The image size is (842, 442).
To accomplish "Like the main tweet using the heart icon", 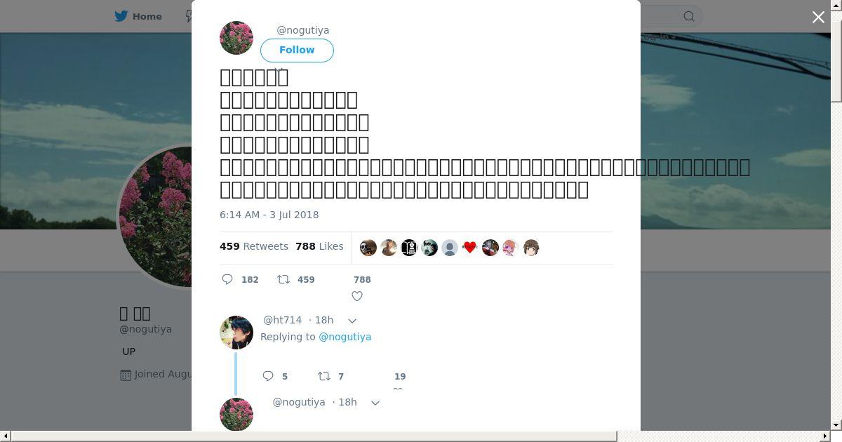I will pos(357,296).
